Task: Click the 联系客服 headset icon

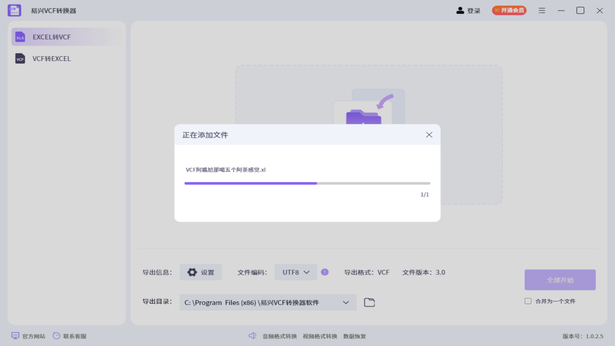Action: coord(56,336)
